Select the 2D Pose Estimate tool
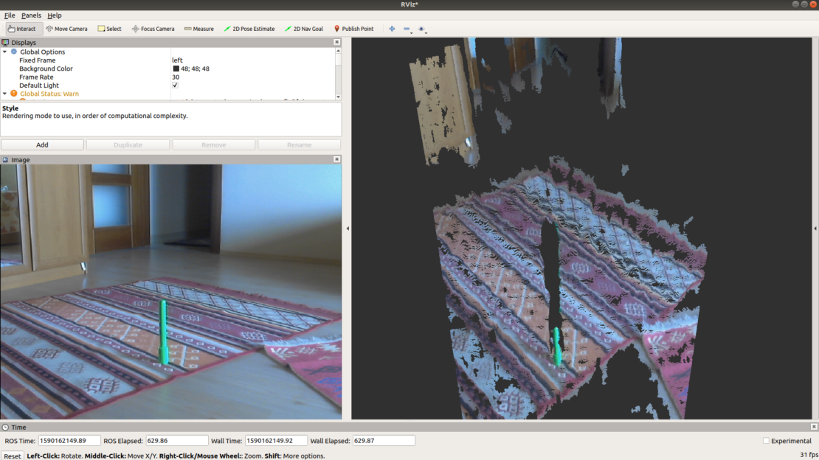 249,29
